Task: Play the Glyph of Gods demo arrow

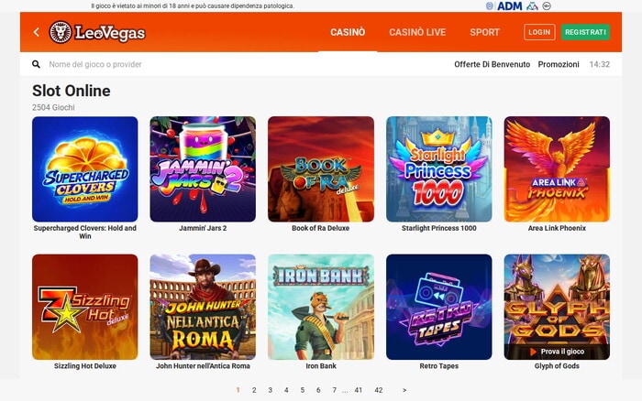Action: (534, 352)
